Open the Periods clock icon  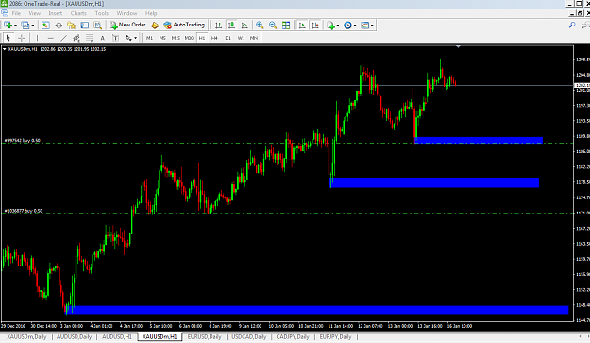(x=347, y=26)
